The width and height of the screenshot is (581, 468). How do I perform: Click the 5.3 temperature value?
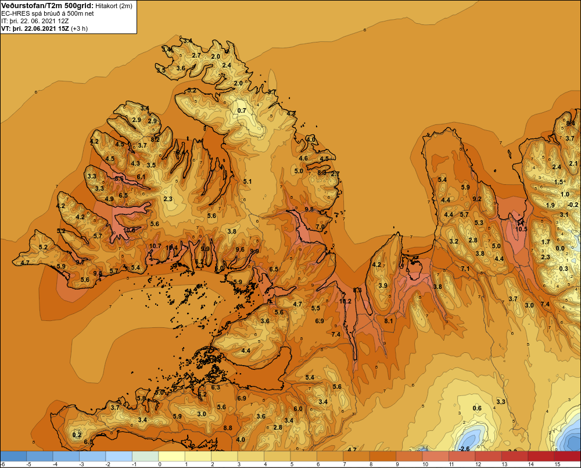[479, 223]
